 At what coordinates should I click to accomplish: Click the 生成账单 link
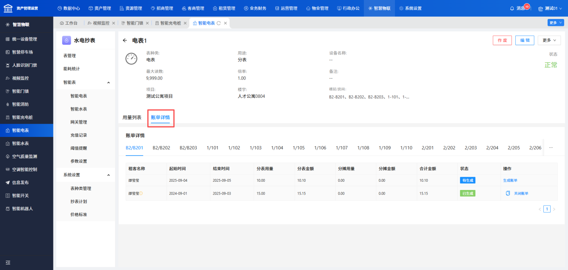click(x=510, y=181)
